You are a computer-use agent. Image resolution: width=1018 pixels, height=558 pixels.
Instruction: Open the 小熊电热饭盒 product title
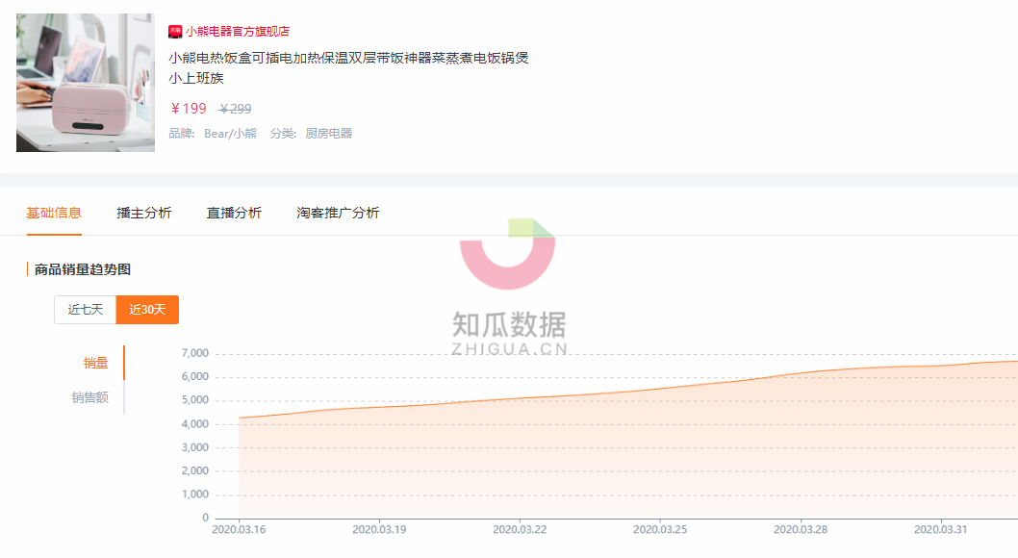click(348, 67)
